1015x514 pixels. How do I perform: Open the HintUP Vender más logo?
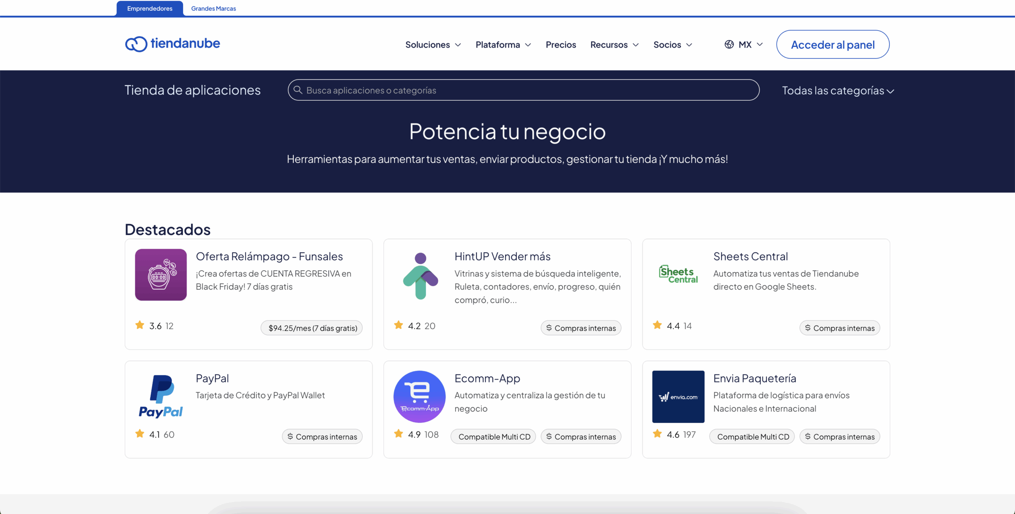pos(420,276)
